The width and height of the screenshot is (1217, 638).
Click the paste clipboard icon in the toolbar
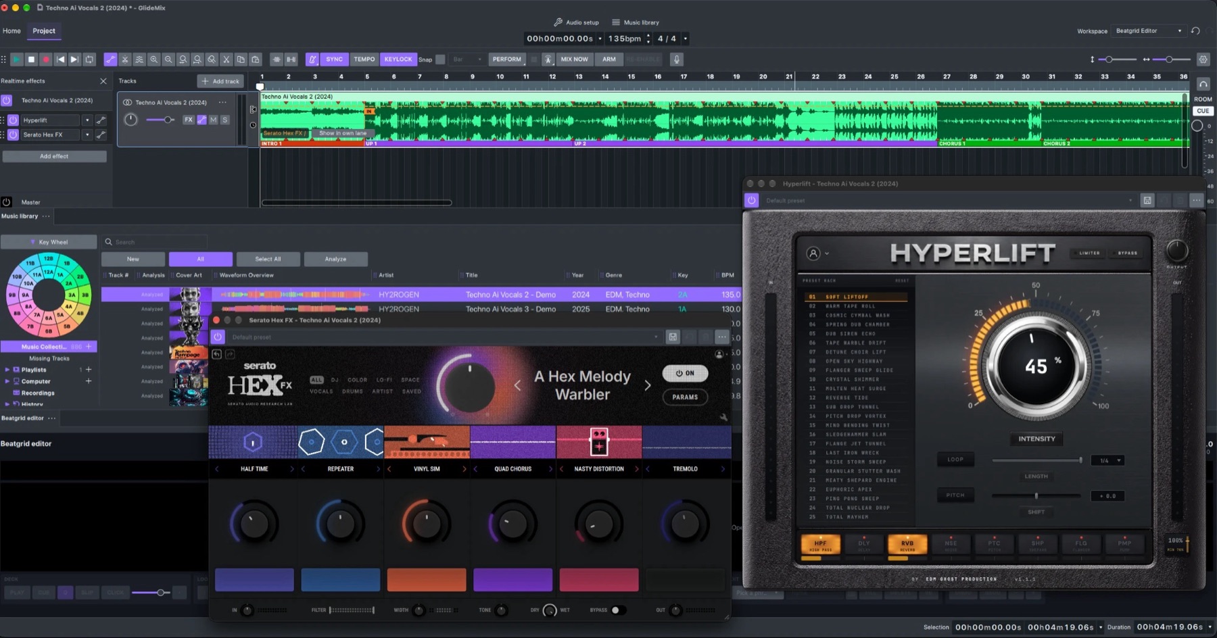[255, 59]
